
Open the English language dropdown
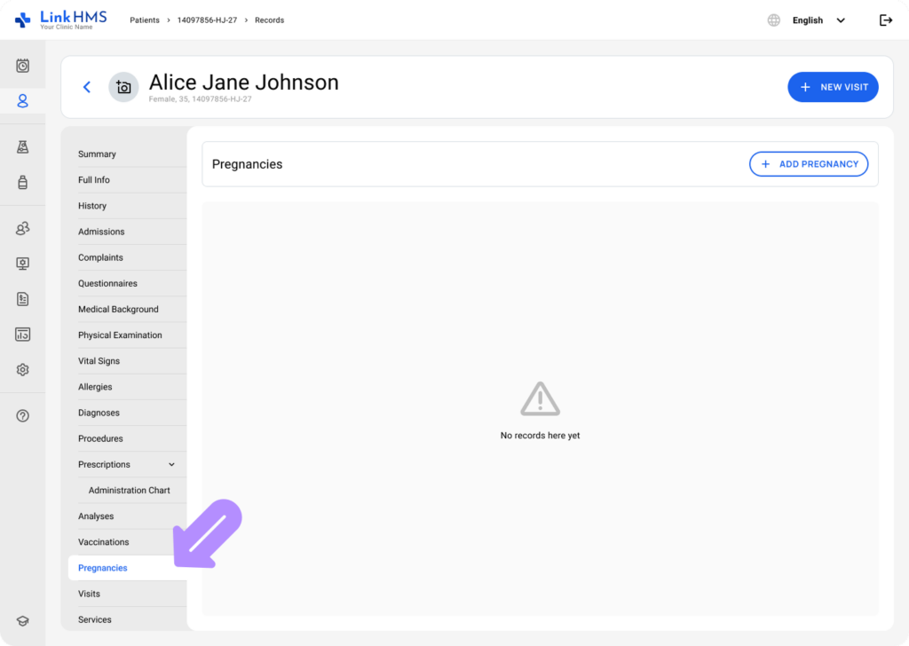[817, 20]
